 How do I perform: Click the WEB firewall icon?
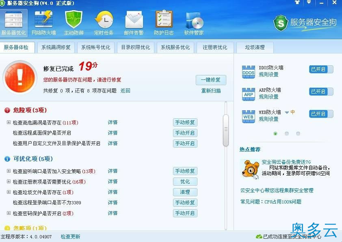(249, 116)
